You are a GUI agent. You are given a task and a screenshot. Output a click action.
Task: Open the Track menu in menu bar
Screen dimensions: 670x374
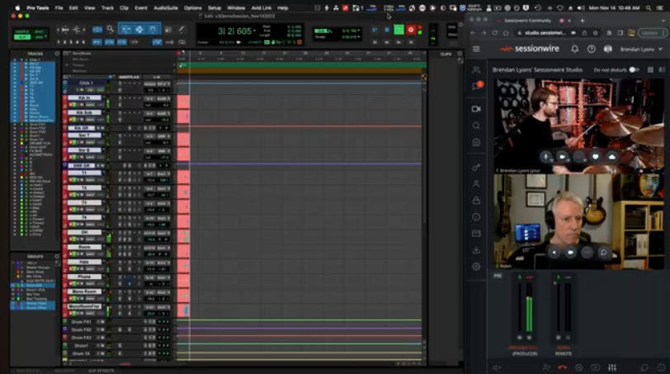click(x=107, y=7)
